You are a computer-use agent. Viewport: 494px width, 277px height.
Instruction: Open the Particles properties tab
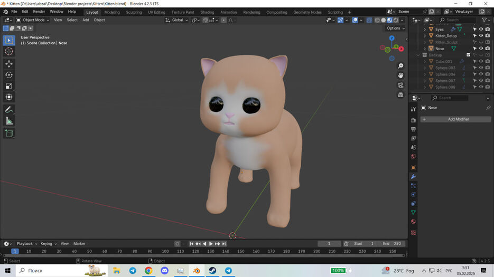(x=413, y=186)
